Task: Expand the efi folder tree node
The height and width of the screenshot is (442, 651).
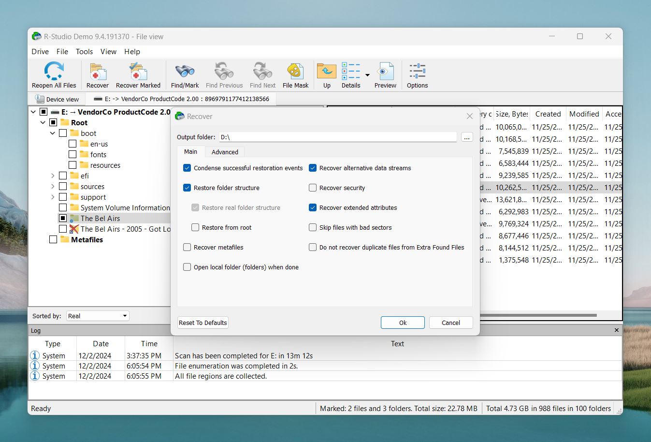Action: [53, 176]
